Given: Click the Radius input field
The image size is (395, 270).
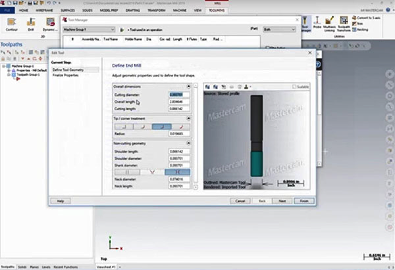Looking at the screenshot, I should click(179, 134).
